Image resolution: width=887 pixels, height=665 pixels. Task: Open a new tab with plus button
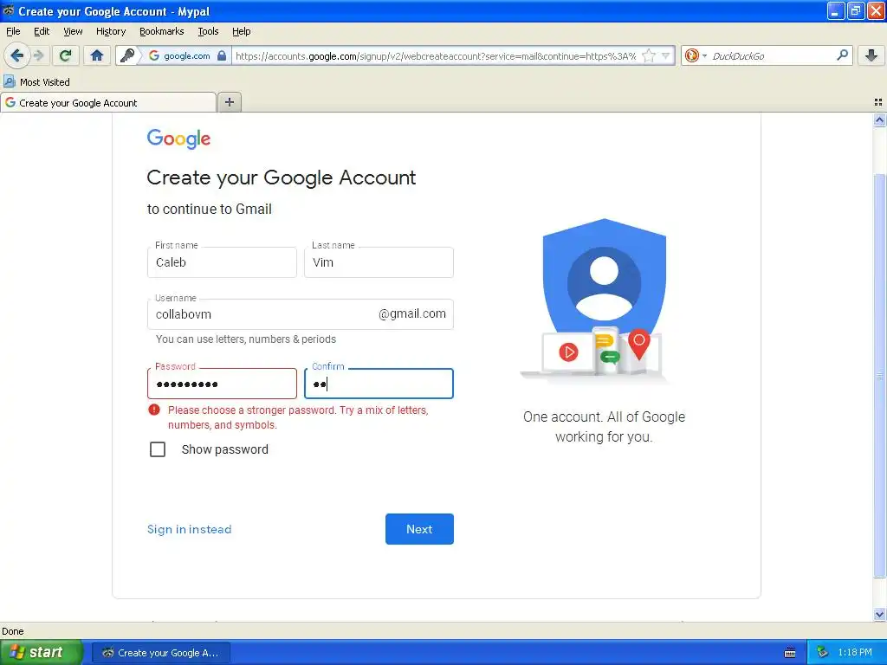[x=229, y=102]
